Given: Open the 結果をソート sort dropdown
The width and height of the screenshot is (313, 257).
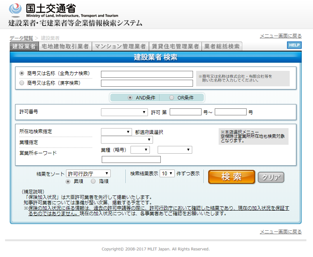Looking at the screenshot, I should coord(88,173).
